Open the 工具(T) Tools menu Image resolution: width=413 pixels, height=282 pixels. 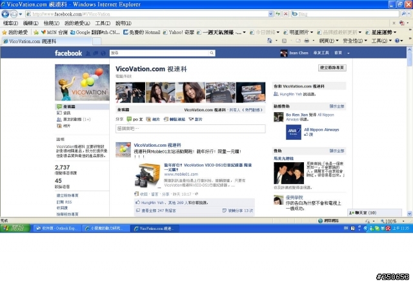[x=103, y=23]
